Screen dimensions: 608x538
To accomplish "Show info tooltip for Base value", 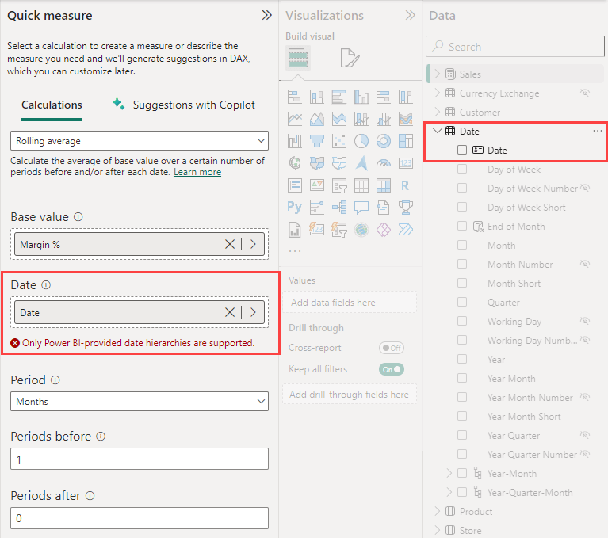I will click(x=78, y=216).
